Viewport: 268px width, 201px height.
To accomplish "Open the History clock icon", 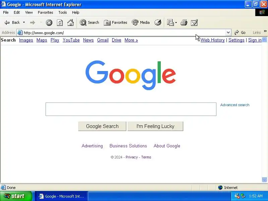I will point(157,22).
